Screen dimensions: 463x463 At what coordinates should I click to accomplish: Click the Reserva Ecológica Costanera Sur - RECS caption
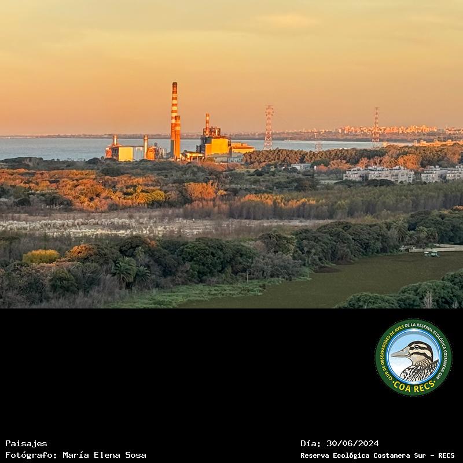377,455
